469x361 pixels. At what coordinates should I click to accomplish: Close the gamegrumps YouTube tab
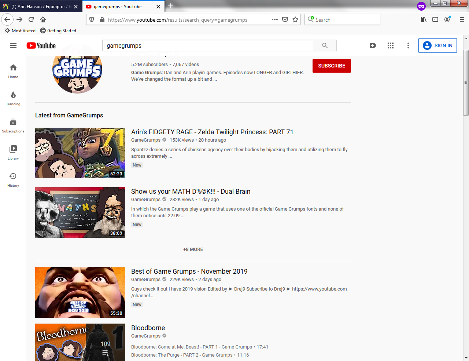click(158, 7)
